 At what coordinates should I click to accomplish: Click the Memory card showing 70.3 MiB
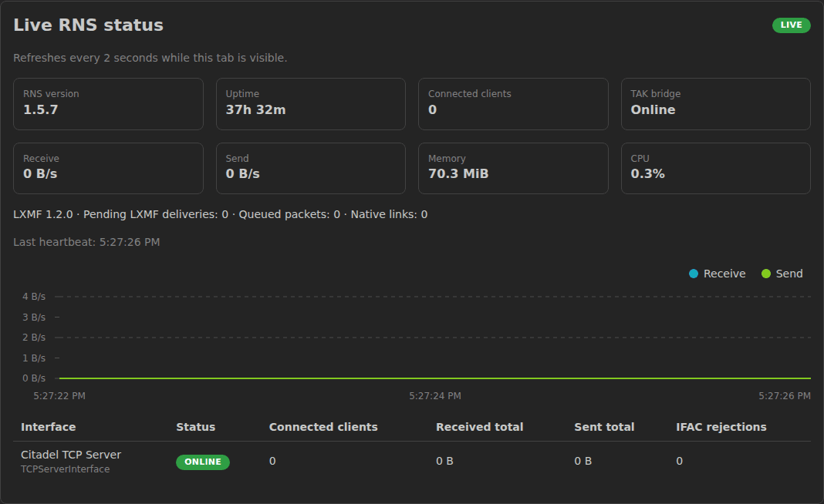click(x=513, y=169)
